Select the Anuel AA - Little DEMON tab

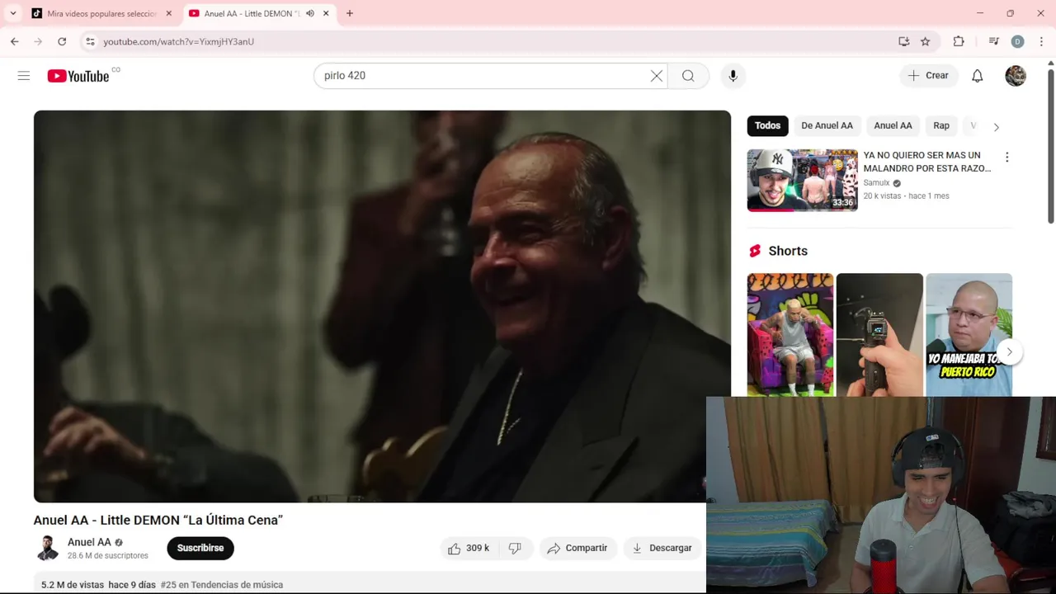258,13
